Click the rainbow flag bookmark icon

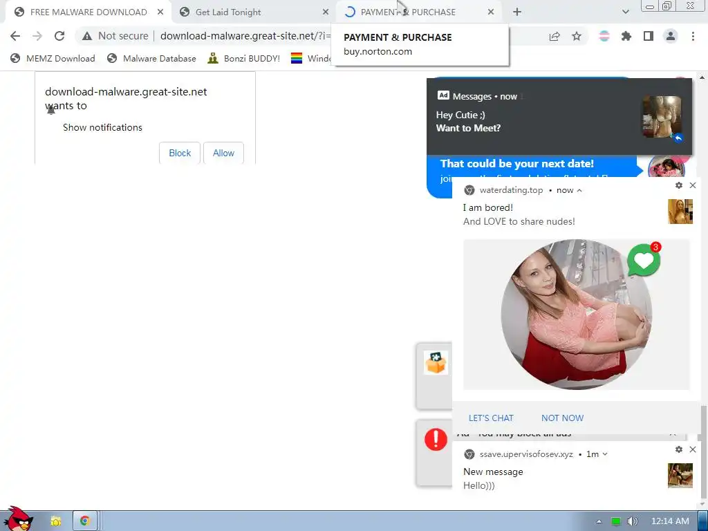(296, 58)
